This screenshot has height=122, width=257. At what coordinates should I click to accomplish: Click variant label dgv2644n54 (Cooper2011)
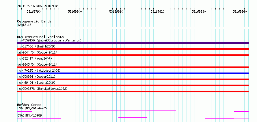click(x=37, y=52)
